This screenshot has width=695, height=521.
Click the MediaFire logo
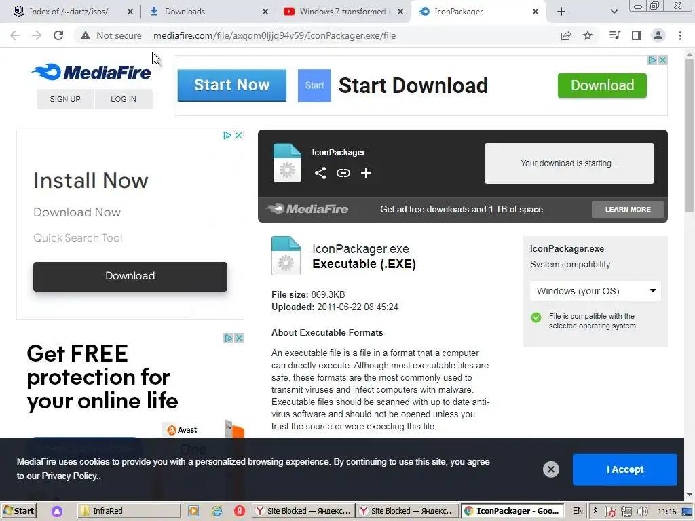tap(92, 72)
